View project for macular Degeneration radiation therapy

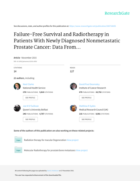point(73,140)
